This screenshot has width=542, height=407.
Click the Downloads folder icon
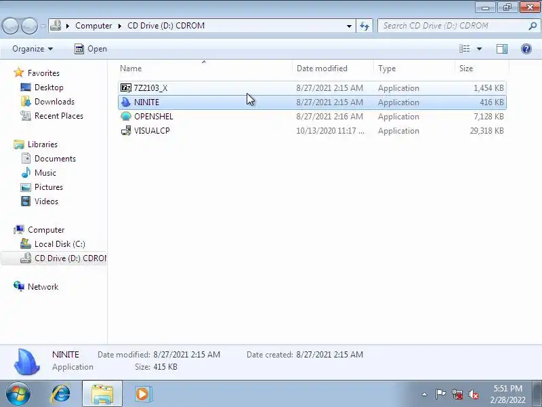point(26,101)
